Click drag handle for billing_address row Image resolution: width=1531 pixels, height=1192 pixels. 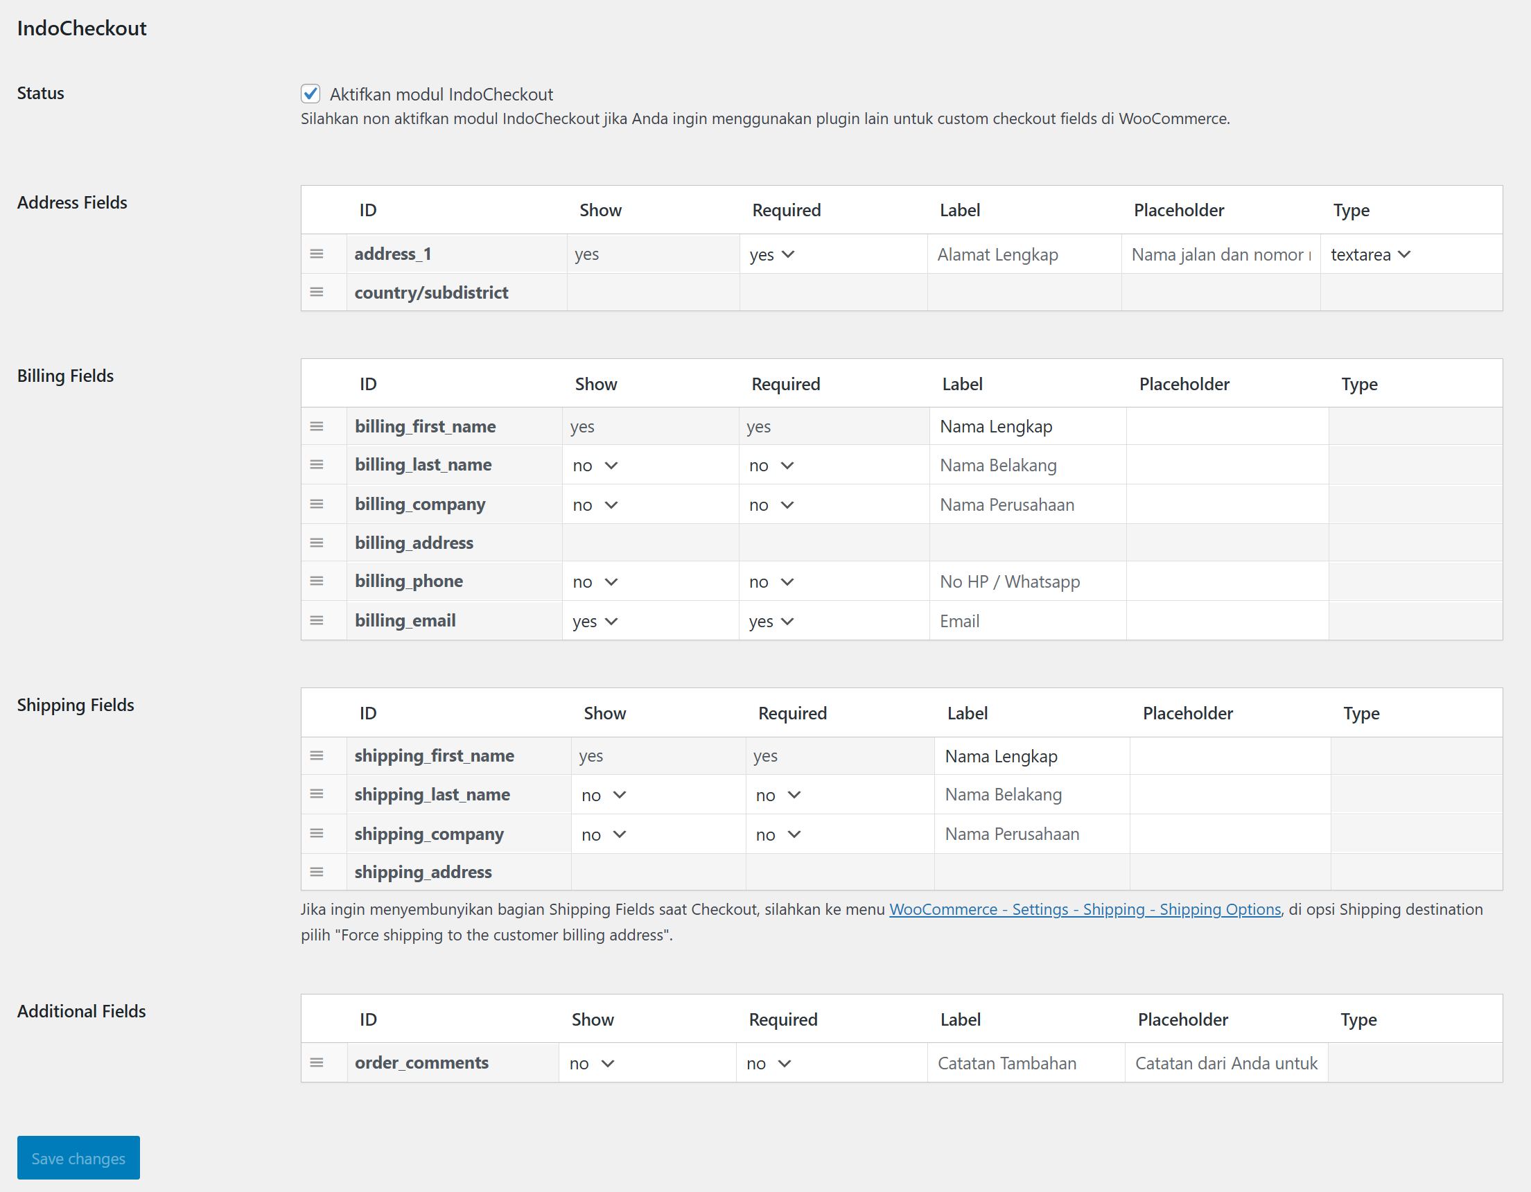tap(317, 543)
